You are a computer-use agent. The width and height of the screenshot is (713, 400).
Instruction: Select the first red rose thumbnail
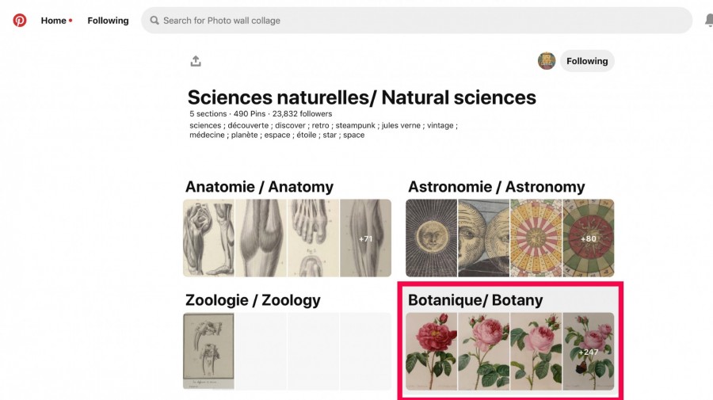pos(432,352)
